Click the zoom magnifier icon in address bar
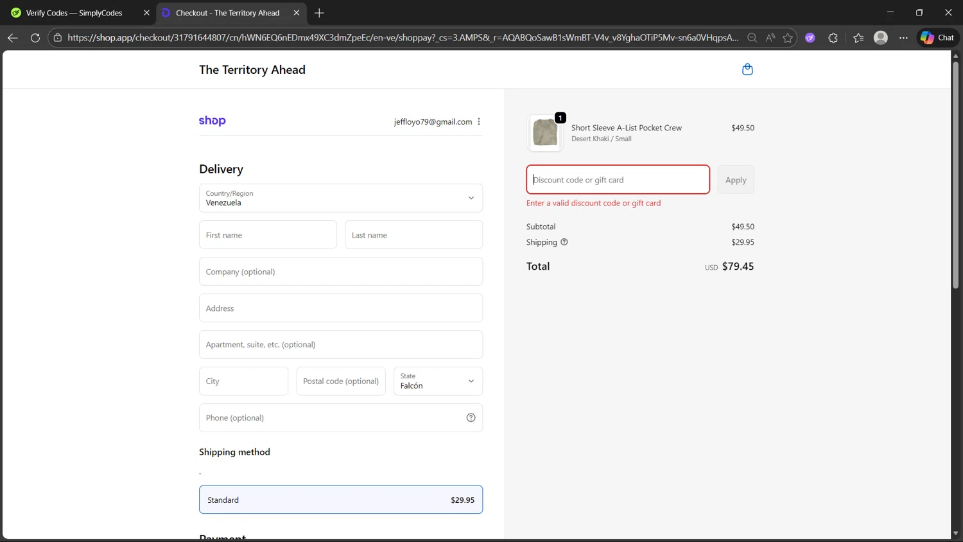The image size is (963, 542). coord(752,38)
